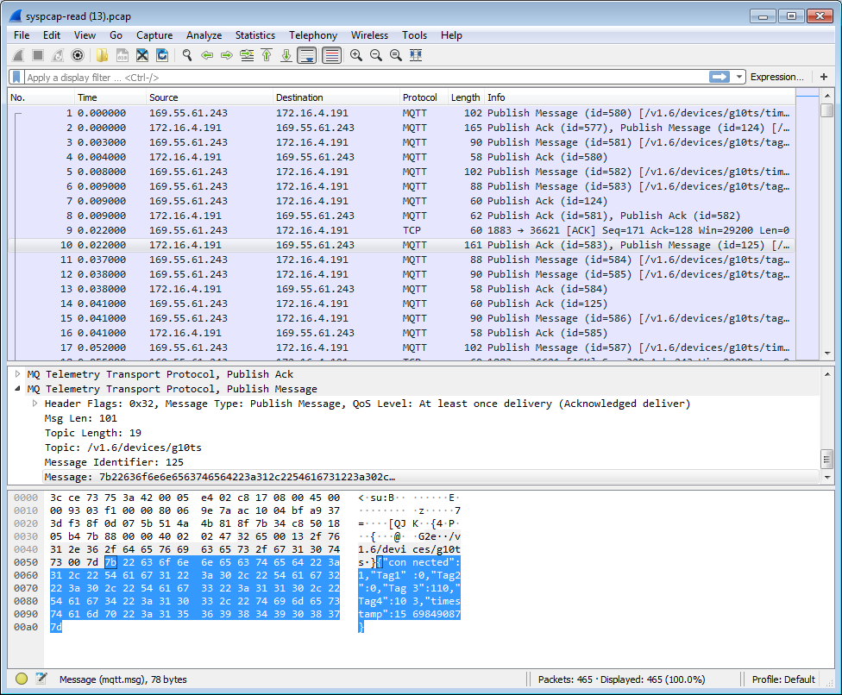Viewport: 842px width, 695px height.
Task: Open the View menu
Action: coord(85,35)
